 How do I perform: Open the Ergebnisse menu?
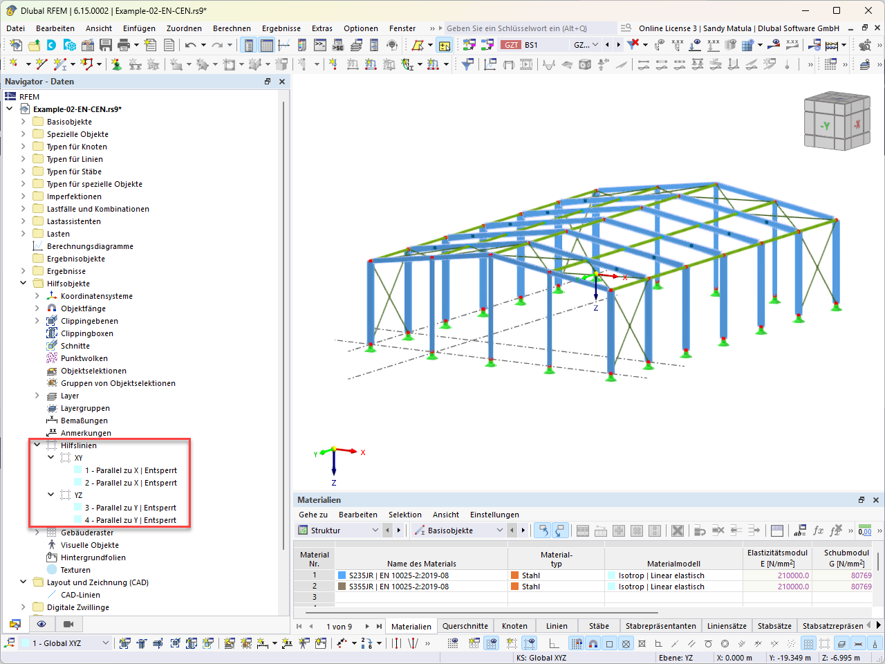pos(281,28)
